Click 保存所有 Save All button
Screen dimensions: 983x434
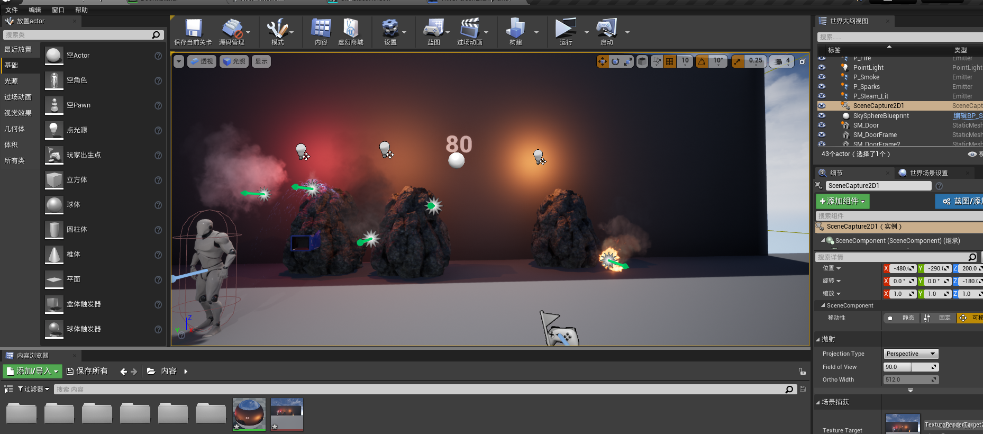point(87,372)
